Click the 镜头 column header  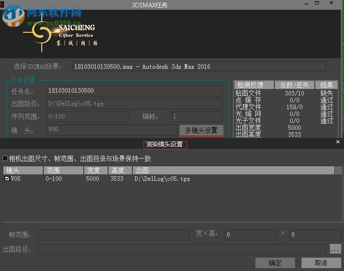click(23, 170)
